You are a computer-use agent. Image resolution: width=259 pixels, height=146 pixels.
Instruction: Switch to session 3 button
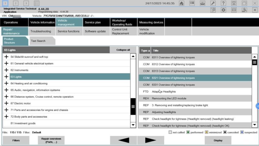26,3
